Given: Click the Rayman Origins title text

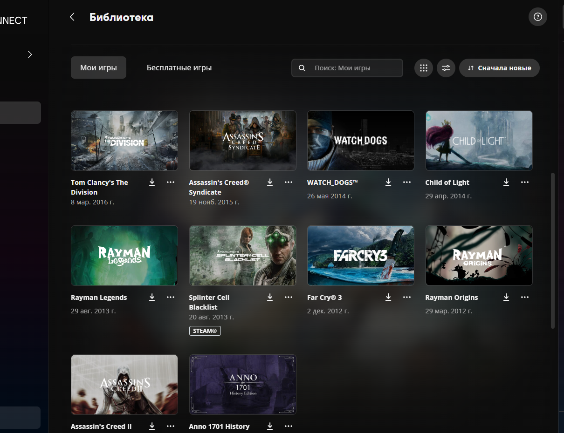Looking at the screenshot, I should tap(452, 298).
